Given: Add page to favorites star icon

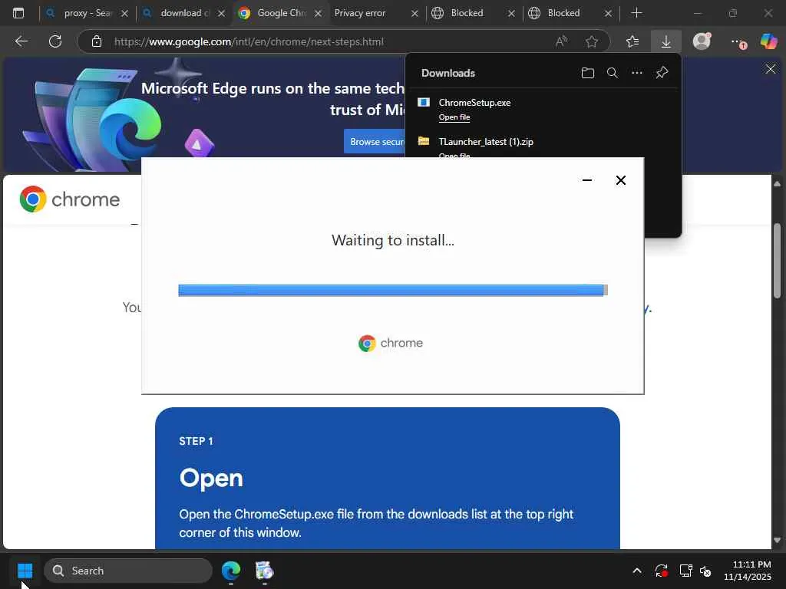Looking at the screenshot, I should click(592, 41).
